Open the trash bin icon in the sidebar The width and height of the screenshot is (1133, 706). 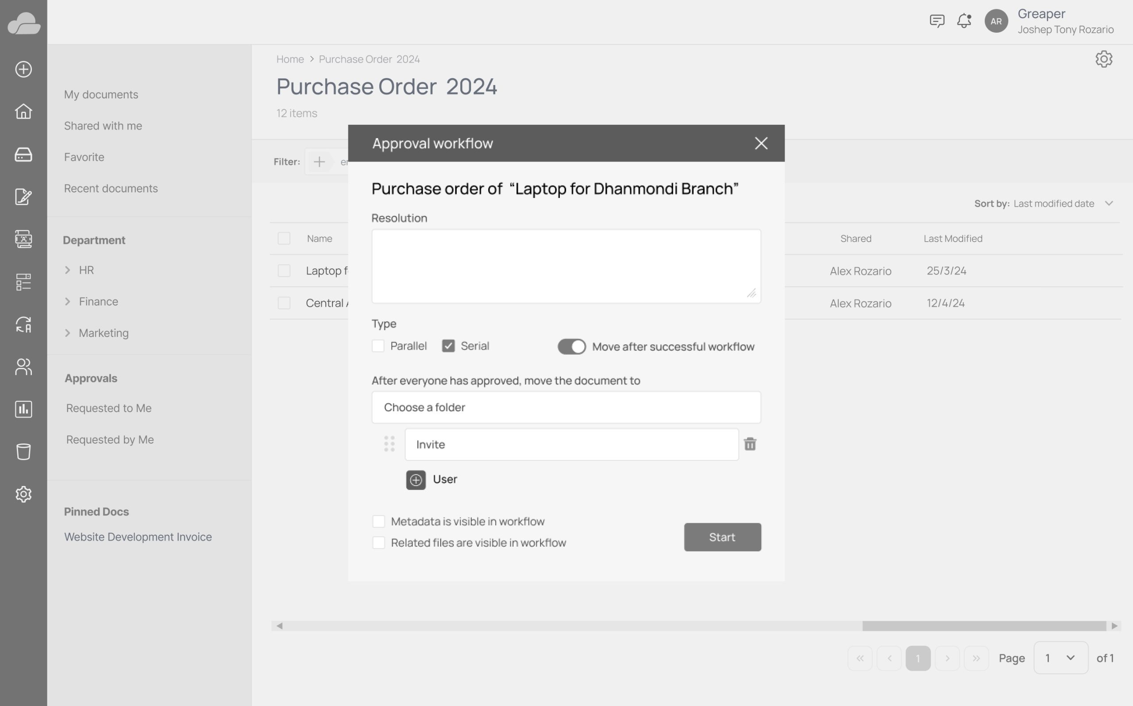(x=23, y=451)
